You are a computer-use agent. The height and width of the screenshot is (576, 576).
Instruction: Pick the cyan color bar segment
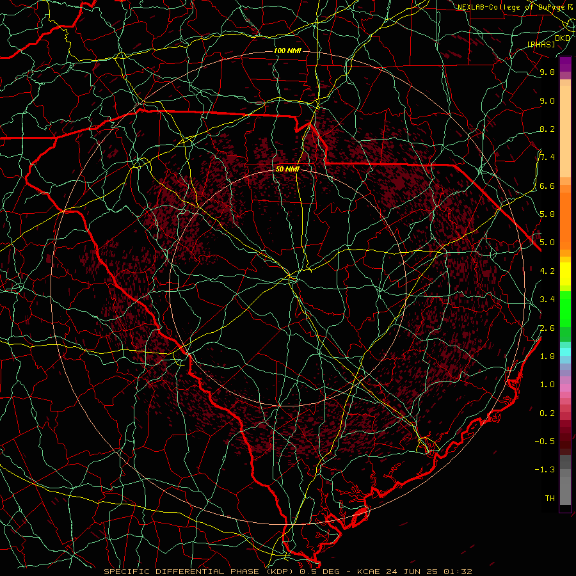(x=565, y=352)
